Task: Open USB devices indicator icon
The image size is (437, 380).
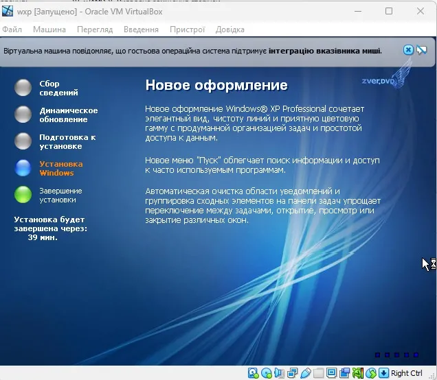Action: pyautogui.click(x=306, y=373)
